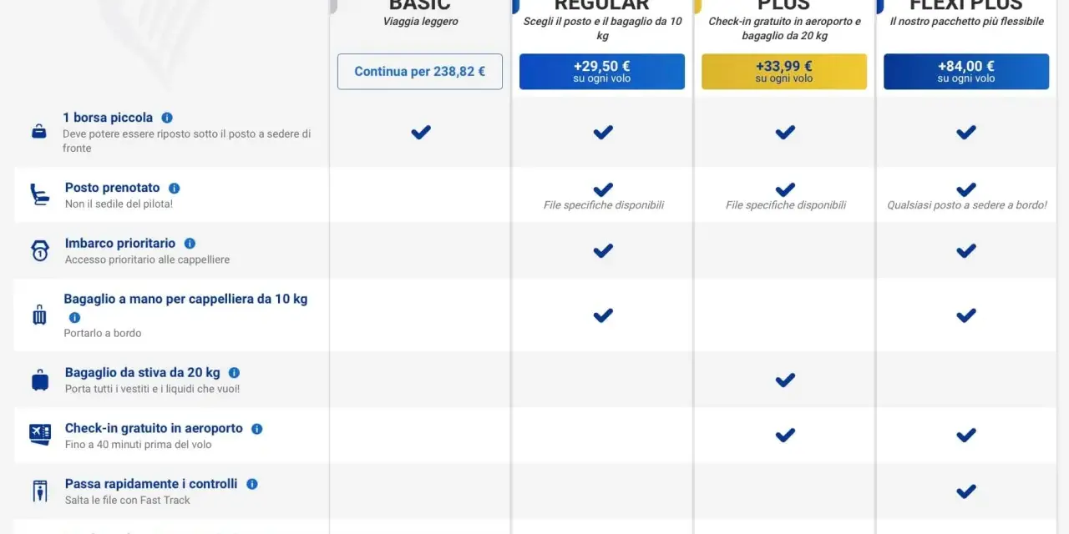The height and width of the screenshot is (534, 1069).
Task: Open info icon beside Posto prenotato
Action: point(175,188)
